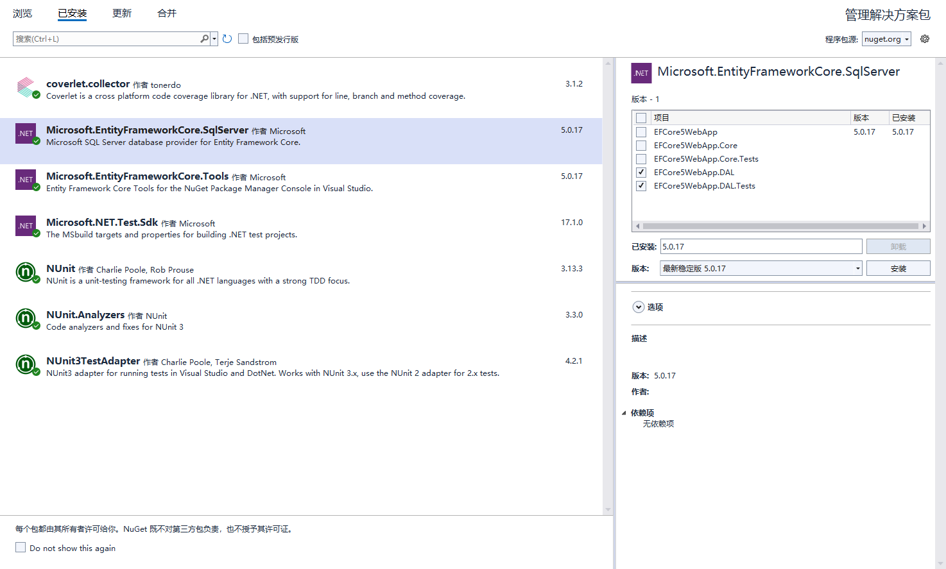Click package list scroll up arrow
This screenshot has width=946, height=569.
608,64
